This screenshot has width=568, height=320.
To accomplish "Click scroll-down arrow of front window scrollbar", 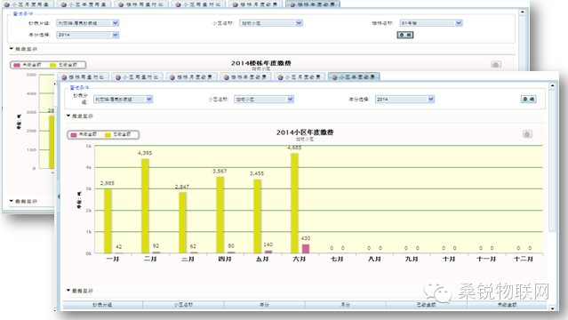I will tap(552, 308).
